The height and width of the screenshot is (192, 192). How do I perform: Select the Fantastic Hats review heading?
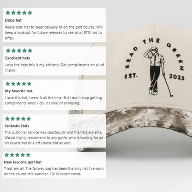tap(17, 126)
